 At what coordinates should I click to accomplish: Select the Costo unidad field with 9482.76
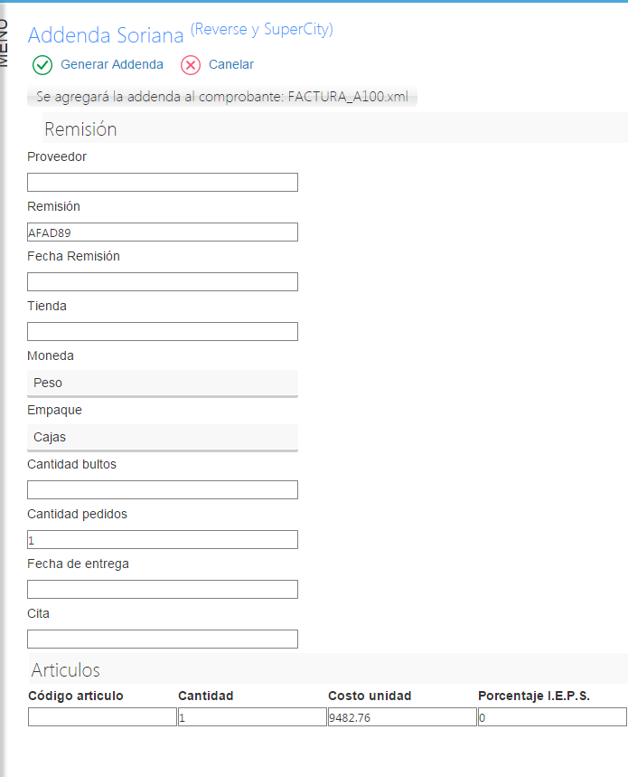pyautogui.click(x=402, y=717)
